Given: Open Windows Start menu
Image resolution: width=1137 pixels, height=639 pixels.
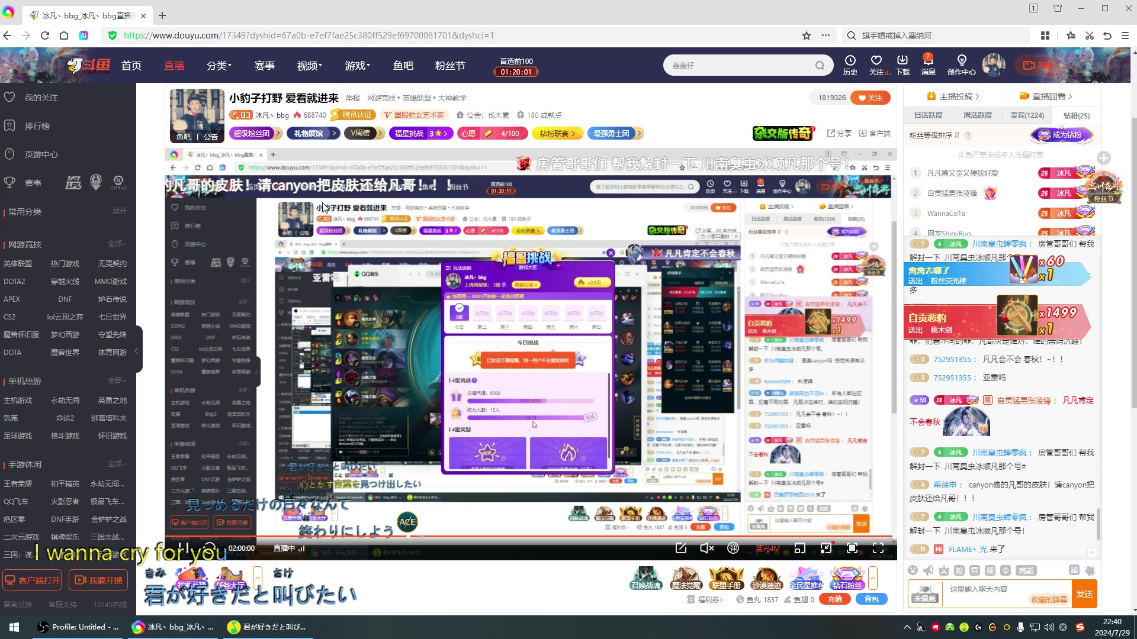Looking at the screenshot, I should coord(14,627).
